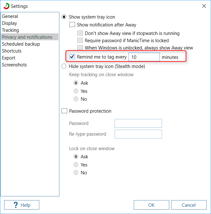
Task: Click the Password input field
Action: click(138, 123)
